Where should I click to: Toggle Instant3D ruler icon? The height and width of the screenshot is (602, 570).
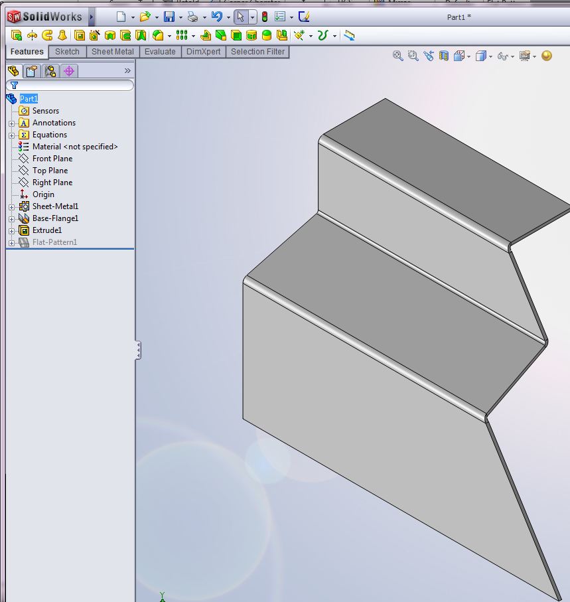click(x=349, y=35)
